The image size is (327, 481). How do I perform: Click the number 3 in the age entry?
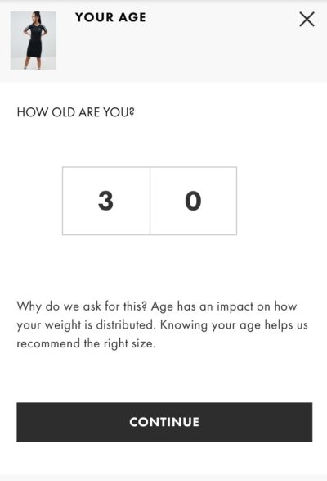(105, 201)
